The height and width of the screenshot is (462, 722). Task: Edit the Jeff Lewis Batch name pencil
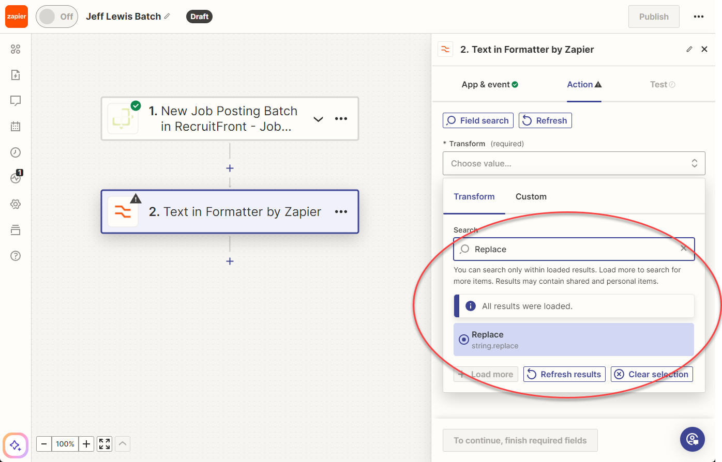pos(167,17)
